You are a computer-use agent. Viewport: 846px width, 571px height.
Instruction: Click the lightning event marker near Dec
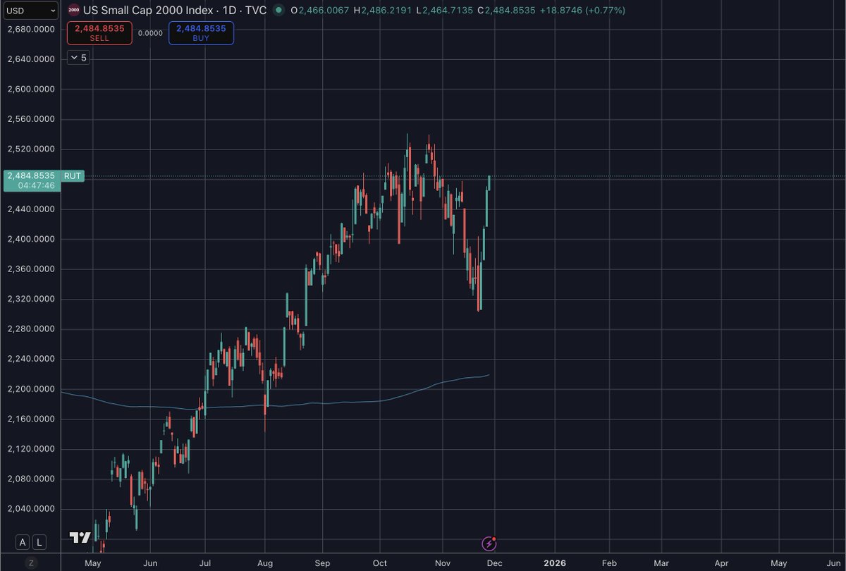pos(489,544)
